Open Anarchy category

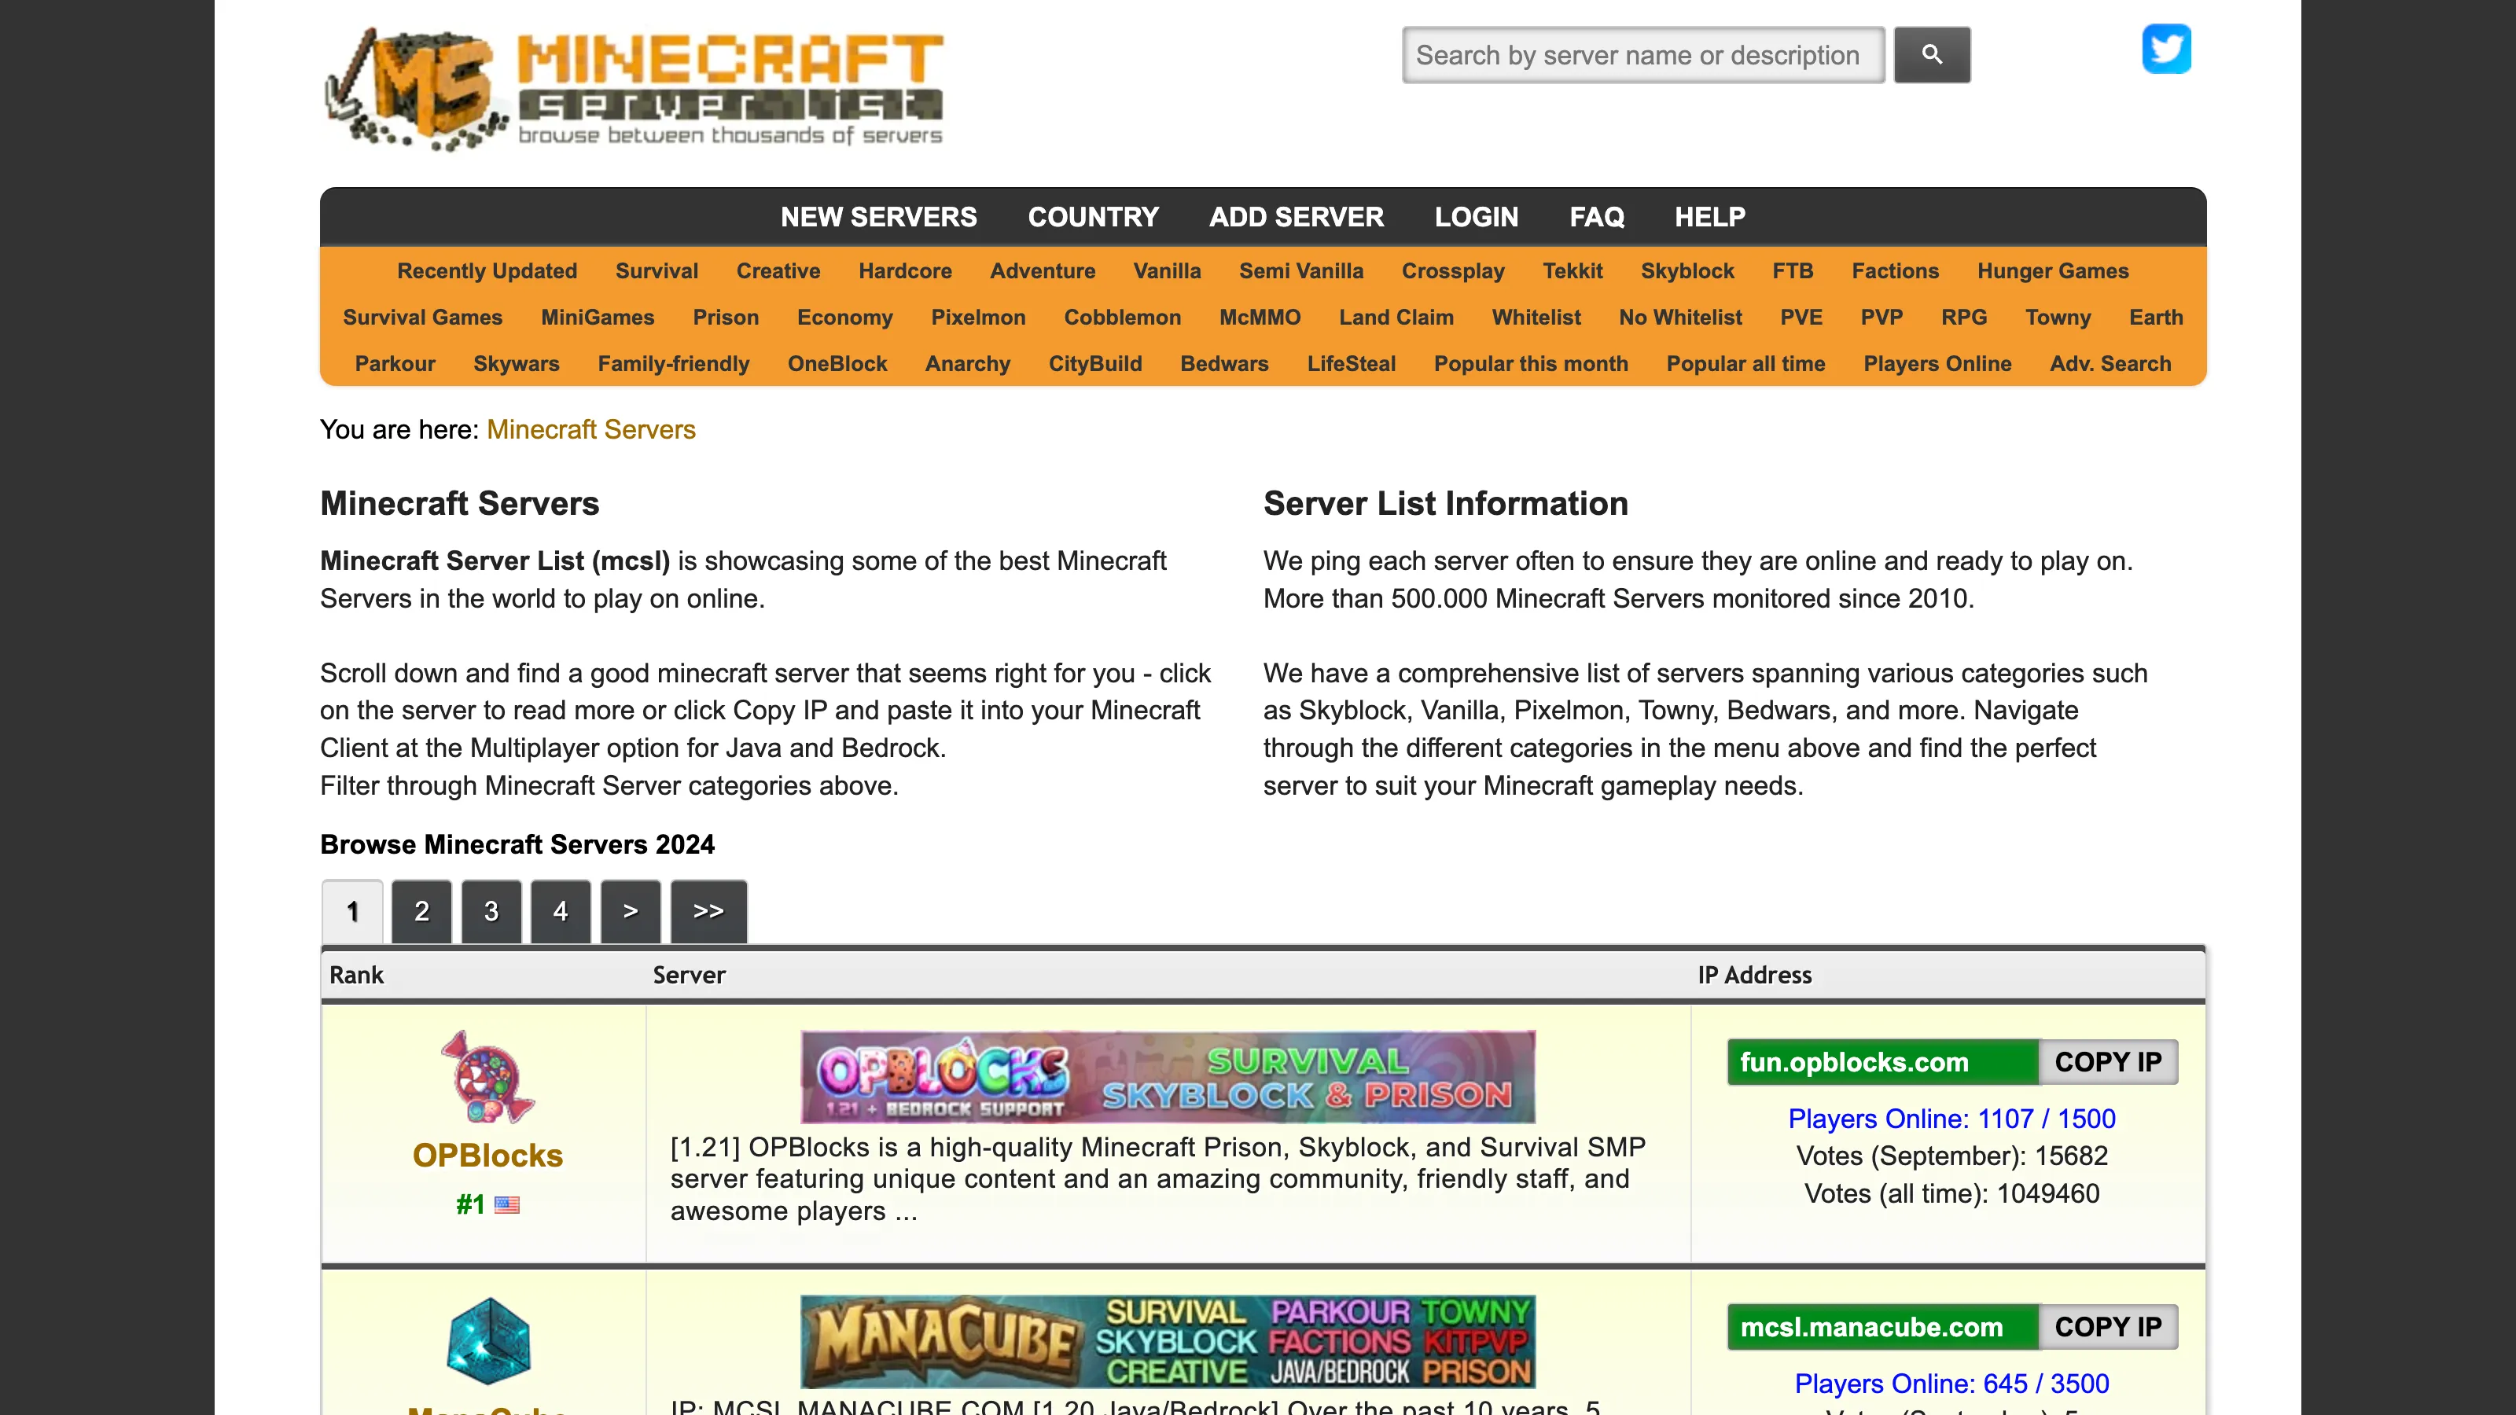tap(967, 363)
